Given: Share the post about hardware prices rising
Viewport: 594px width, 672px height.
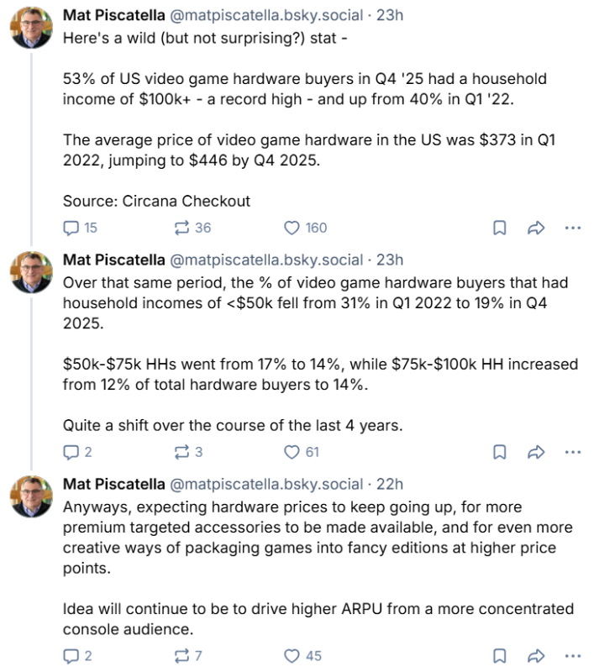Looking at the screenshot, I should tap(536, 655).
